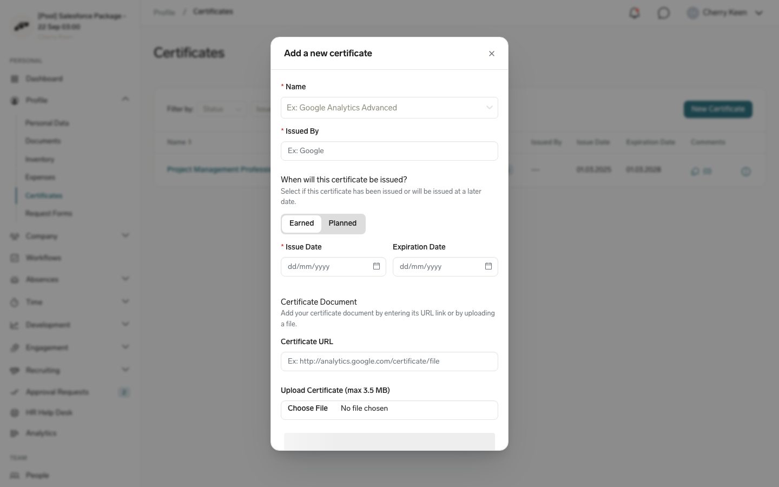The width and height of the screenshot is (779, 487).
Task: Open the Status filter dropdown
Action: [x=222, y=109]
